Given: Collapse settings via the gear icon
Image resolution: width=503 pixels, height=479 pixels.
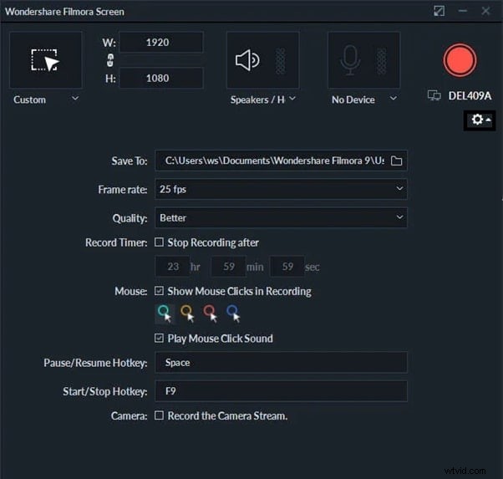Looking at the screenshot, I should [x=480, y=120].
